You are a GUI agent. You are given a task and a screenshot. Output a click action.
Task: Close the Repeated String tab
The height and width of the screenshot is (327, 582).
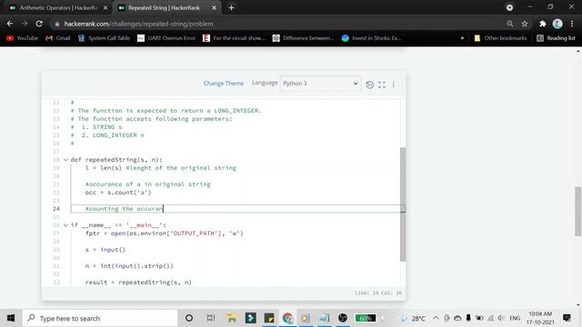(215, 8)
